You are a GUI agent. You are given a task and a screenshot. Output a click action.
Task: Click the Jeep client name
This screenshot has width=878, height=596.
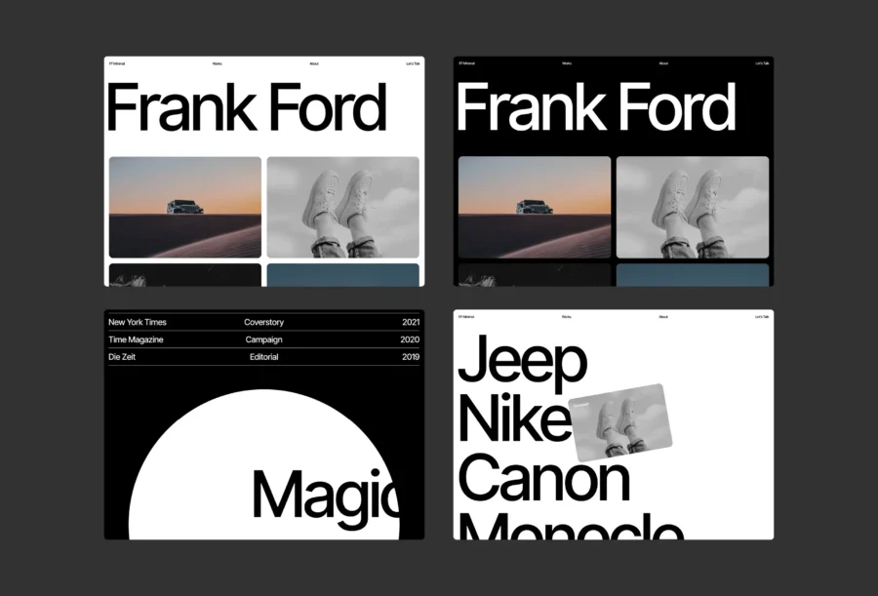click(523, 360)
